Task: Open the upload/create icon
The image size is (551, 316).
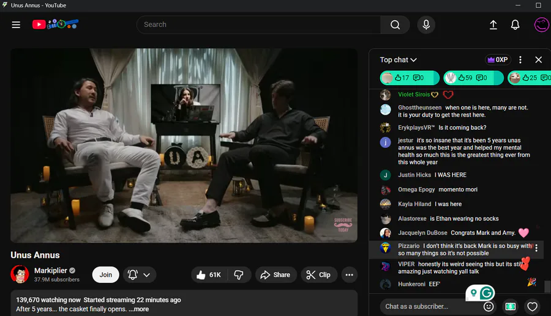Action: pyautogui.click(x=493, y=24)
